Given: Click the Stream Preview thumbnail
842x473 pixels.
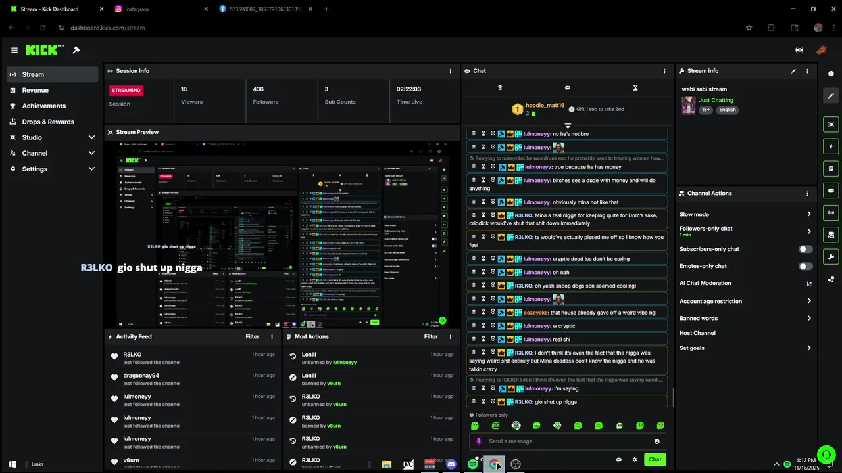Looking at the screenshot, I should click(x=282, y=234).
